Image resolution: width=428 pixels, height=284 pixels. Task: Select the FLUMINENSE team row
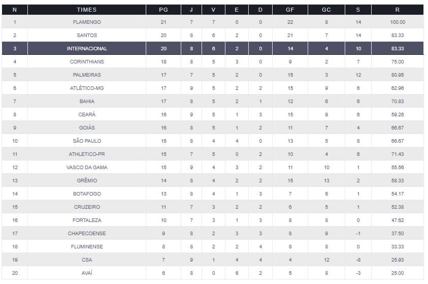click(x=87, y=246)
